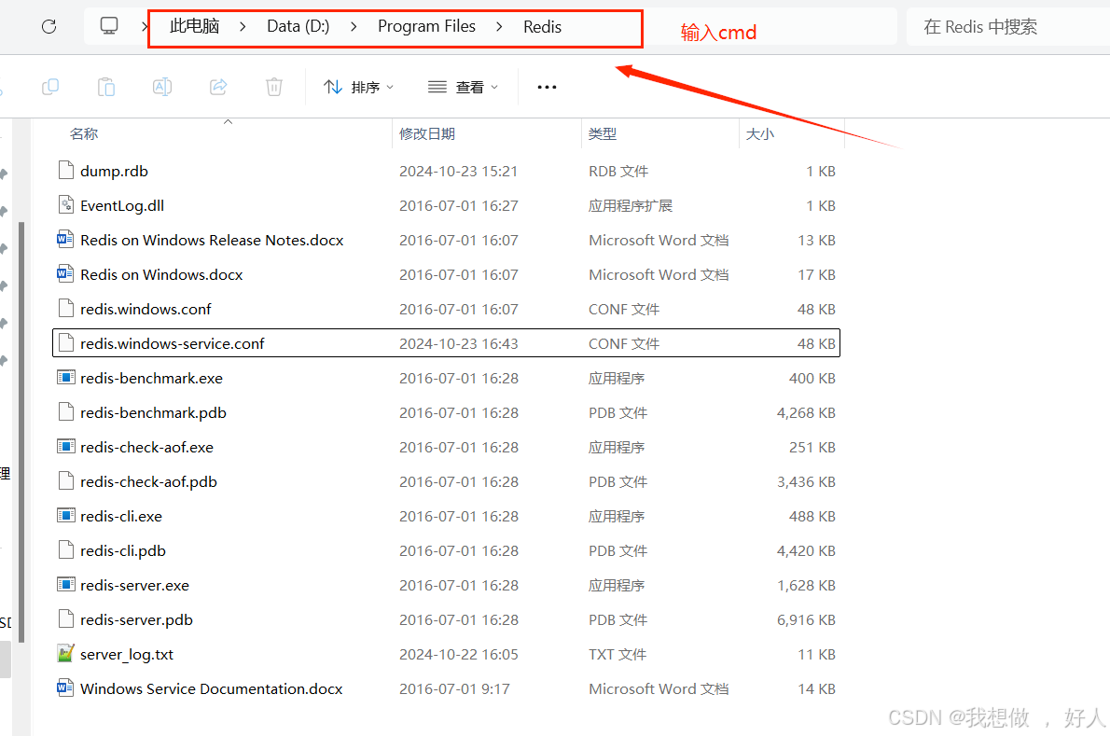The image size is (1110, 736).
Task: Select file name Redis on Windows.docx
Action: pyautogui.click(x=161, y=274)
